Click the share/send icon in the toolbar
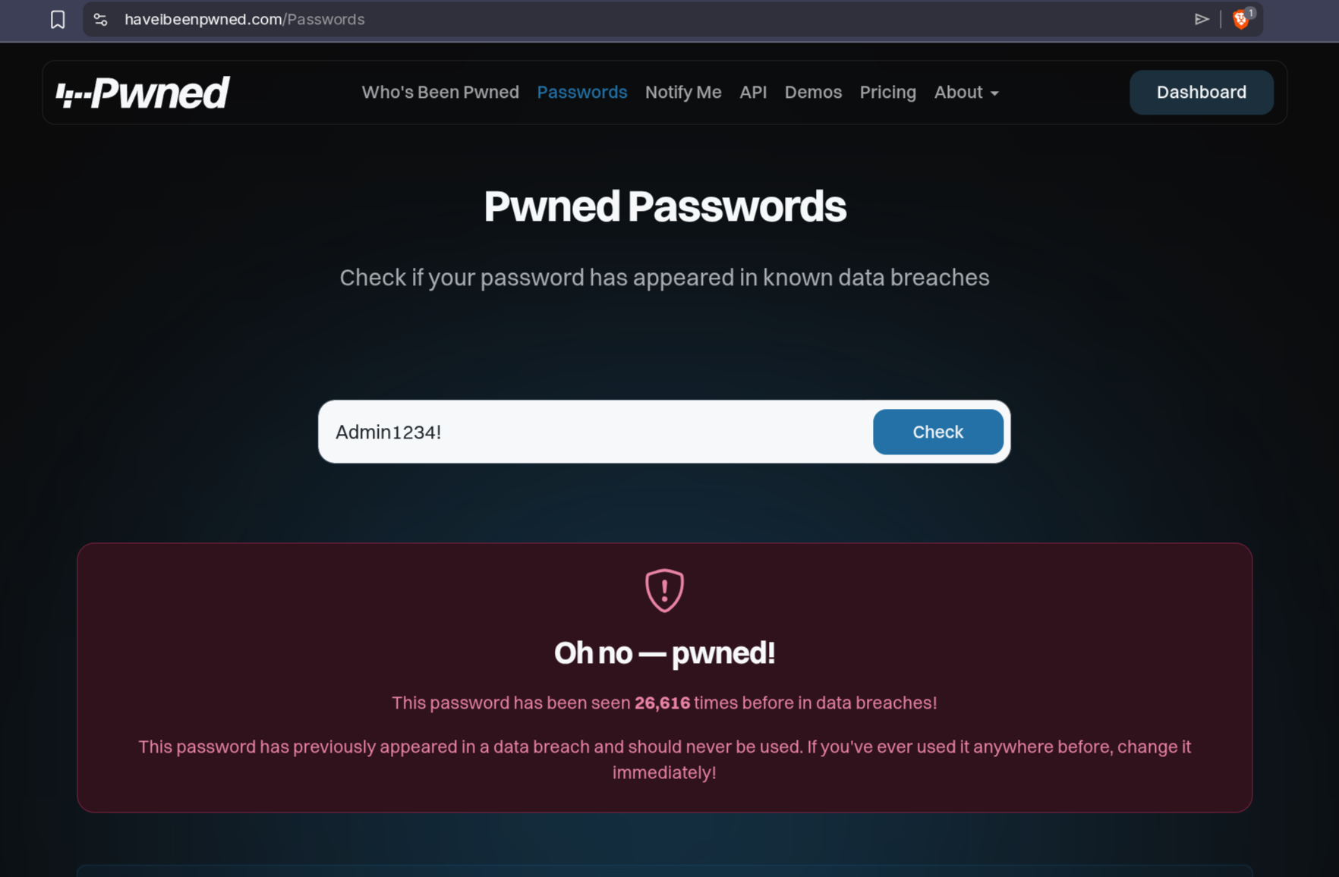This screenshot has height=877, width=1339. (x=1202, y=20)
